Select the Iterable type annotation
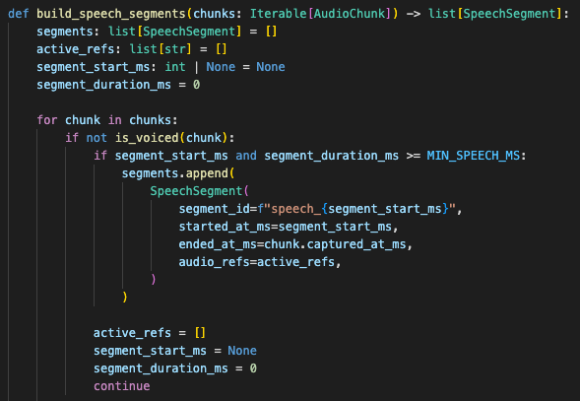Image resolution: width=580 pixels, height=401 pixels. click(279, 14)
